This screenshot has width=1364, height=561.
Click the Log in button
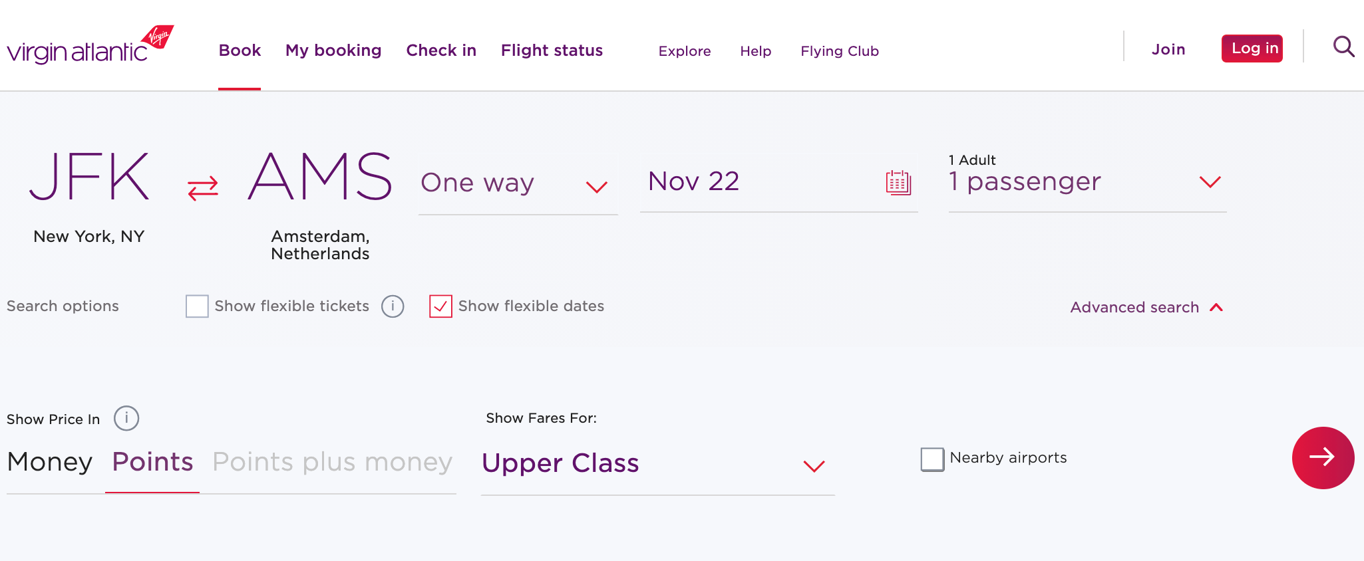click(1252, 48)
